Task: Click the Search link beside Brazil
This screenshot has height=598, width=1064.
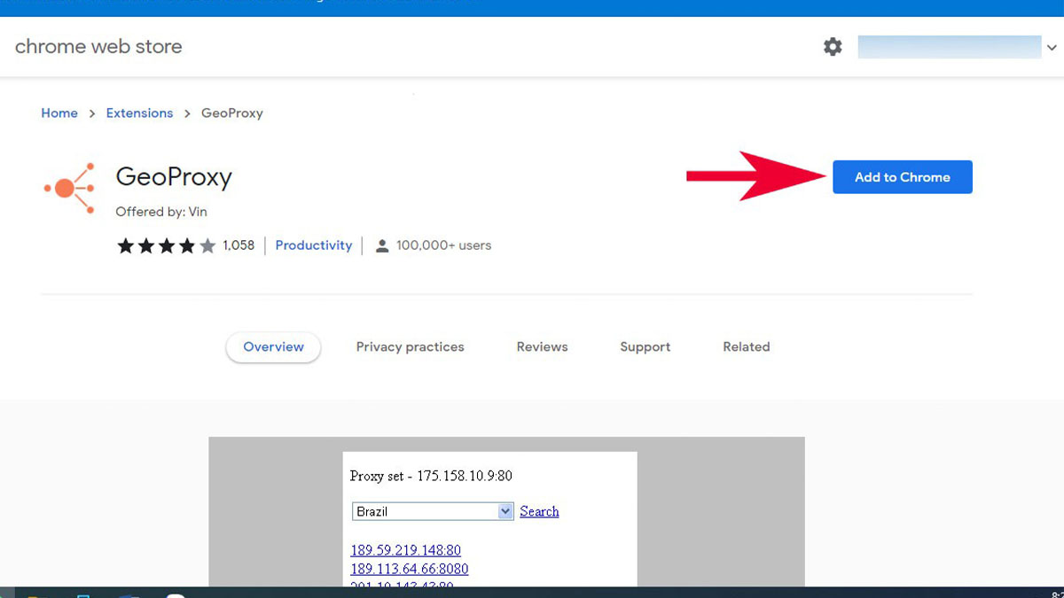Action: coord(539,511)
